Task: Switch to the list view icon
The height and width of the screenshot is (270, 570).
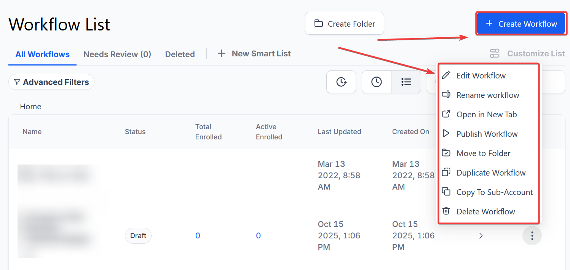Action: pyautogui.click(x=406, y=82)
